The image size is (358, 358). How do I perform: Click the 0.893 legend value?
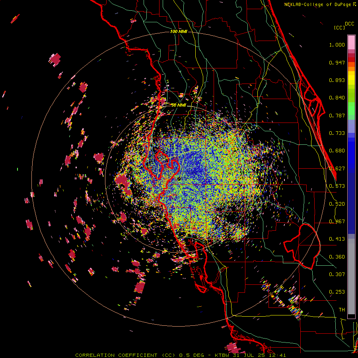(x=337, y=80)
